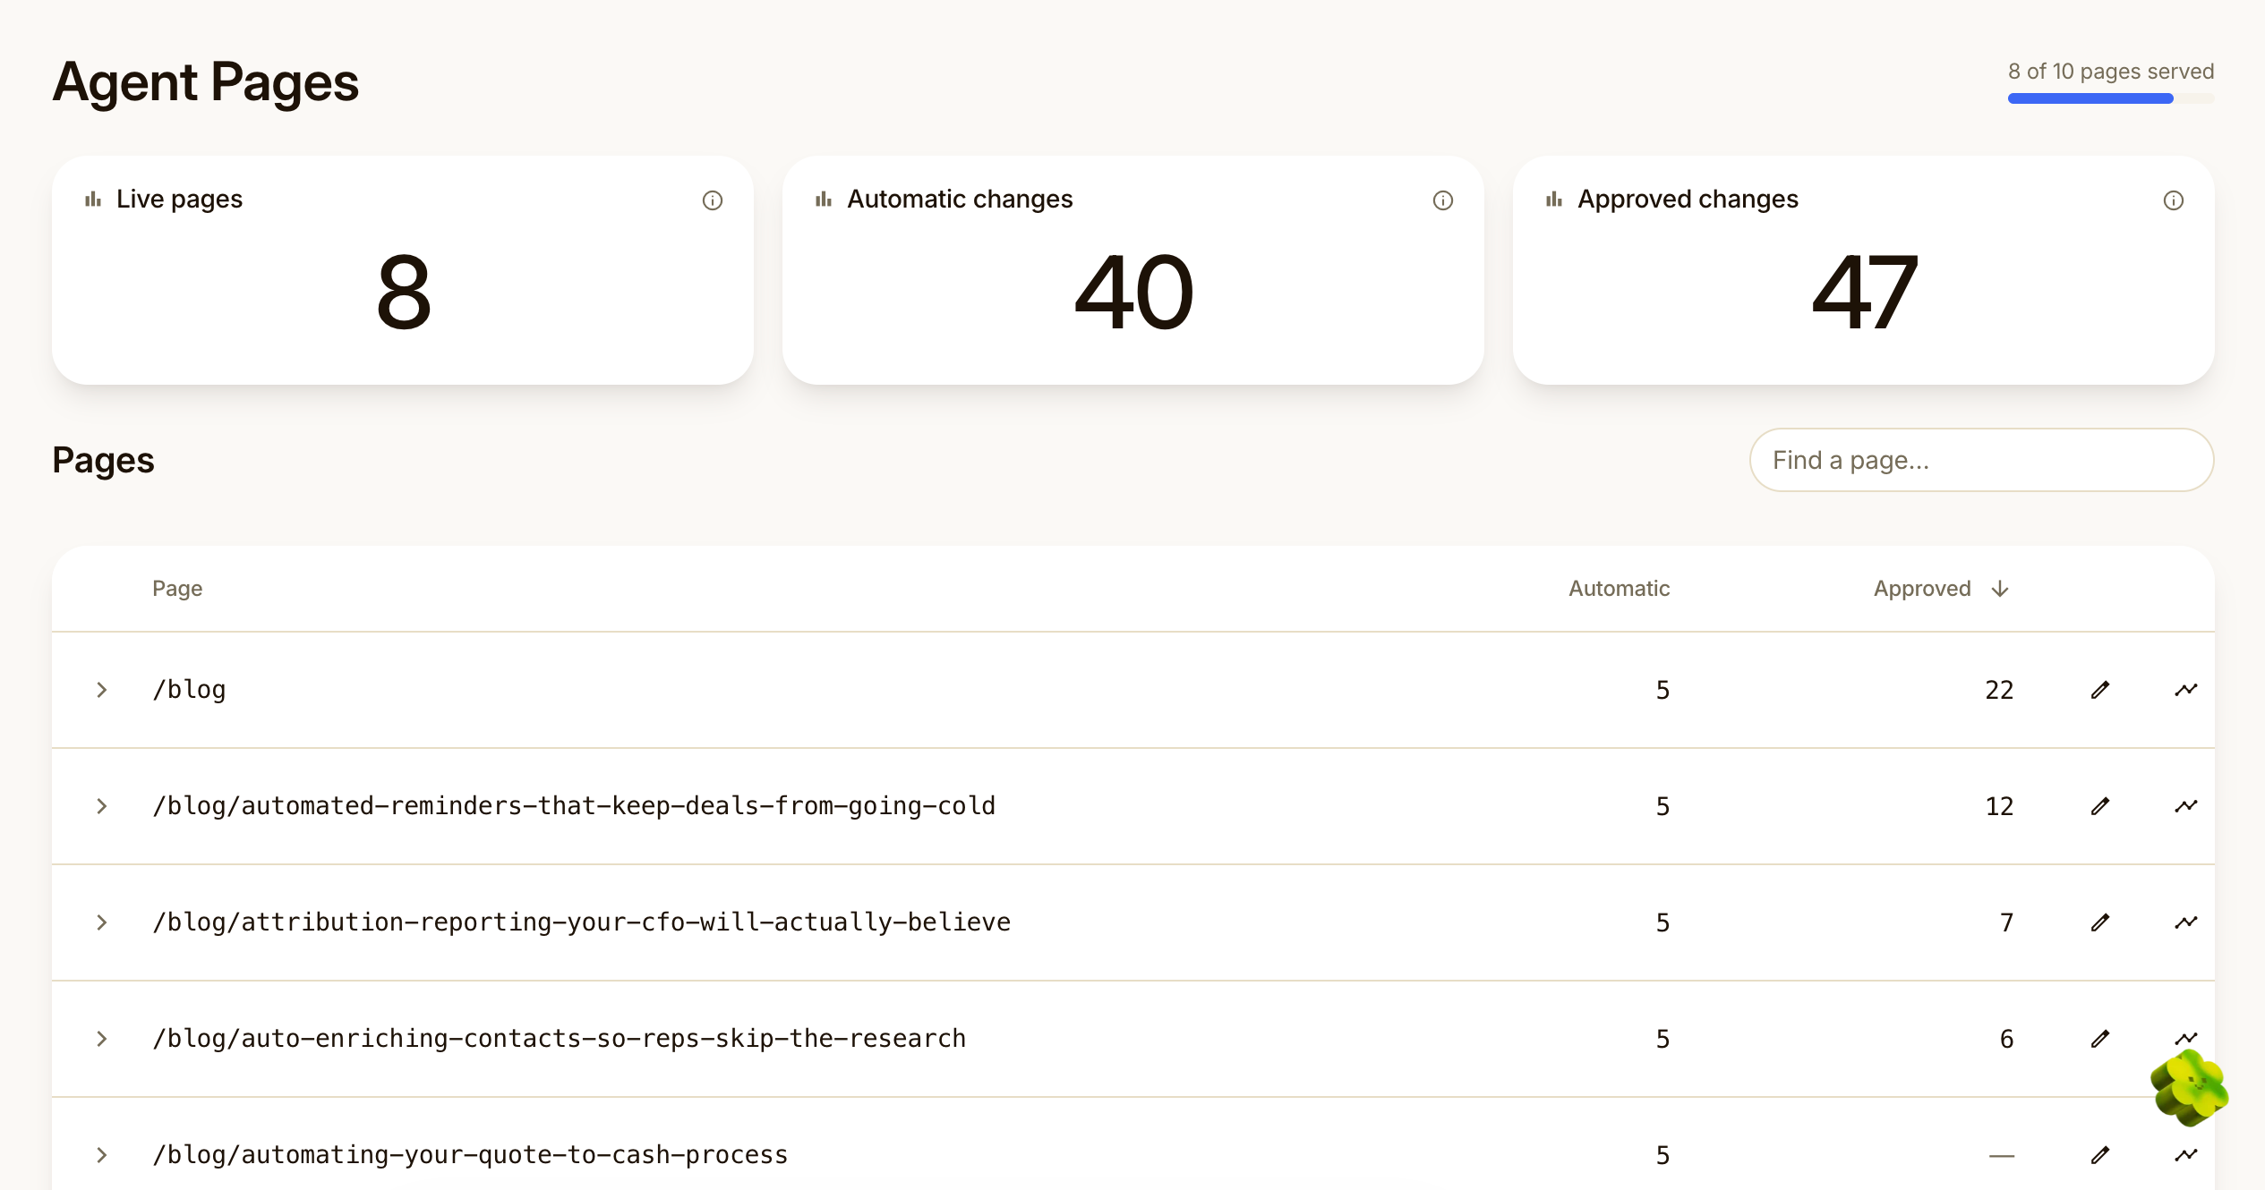Click the pages served progress bar
This screenshot has width=2265, height=1190.
click(2110, 98)
